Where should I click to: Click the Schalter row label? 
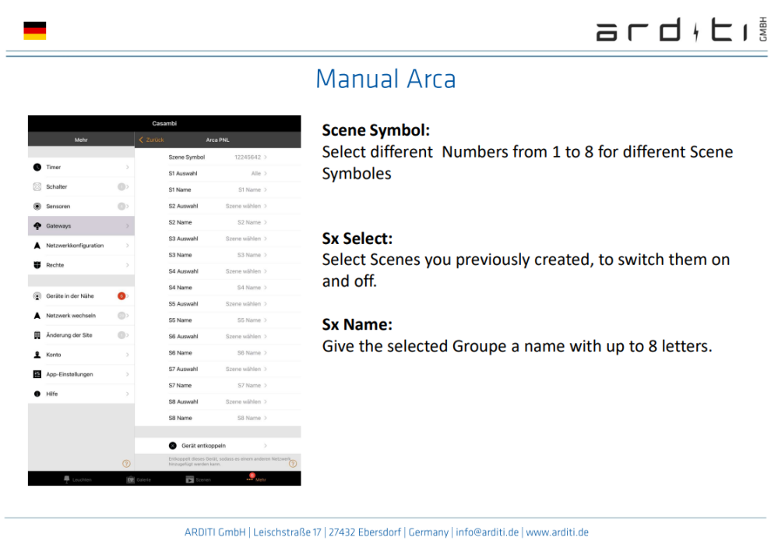tap(57, 187)
